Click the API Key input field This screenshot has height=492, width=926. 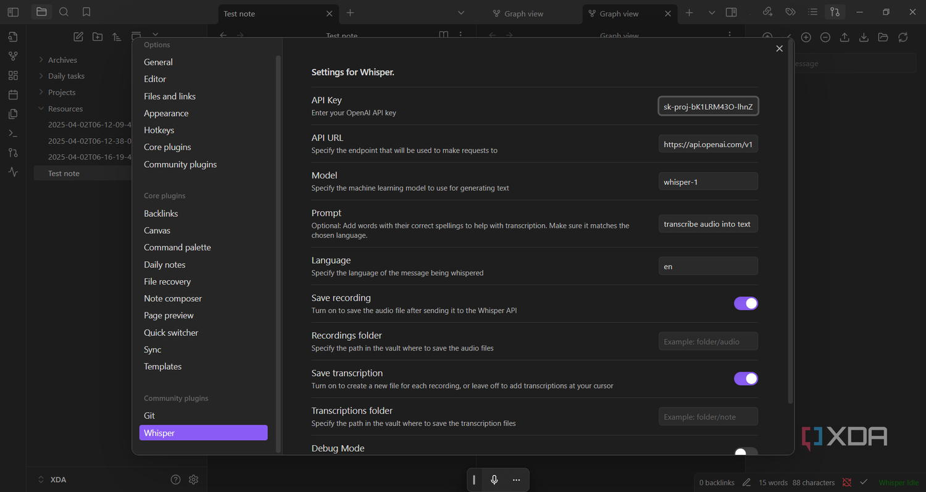tap(708, 106)
